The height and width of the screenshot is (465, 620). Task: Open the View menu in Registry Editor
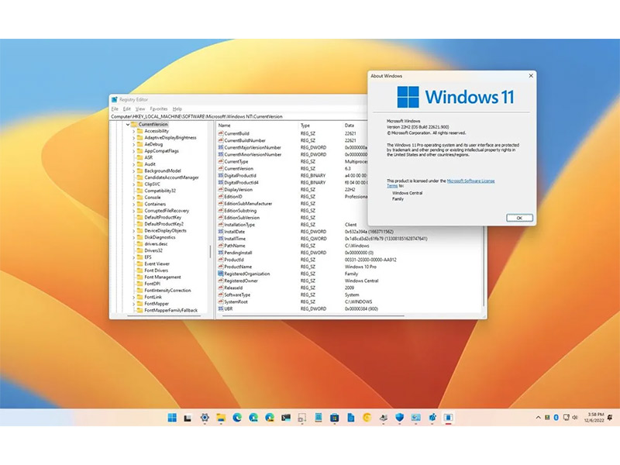(140, 108)
